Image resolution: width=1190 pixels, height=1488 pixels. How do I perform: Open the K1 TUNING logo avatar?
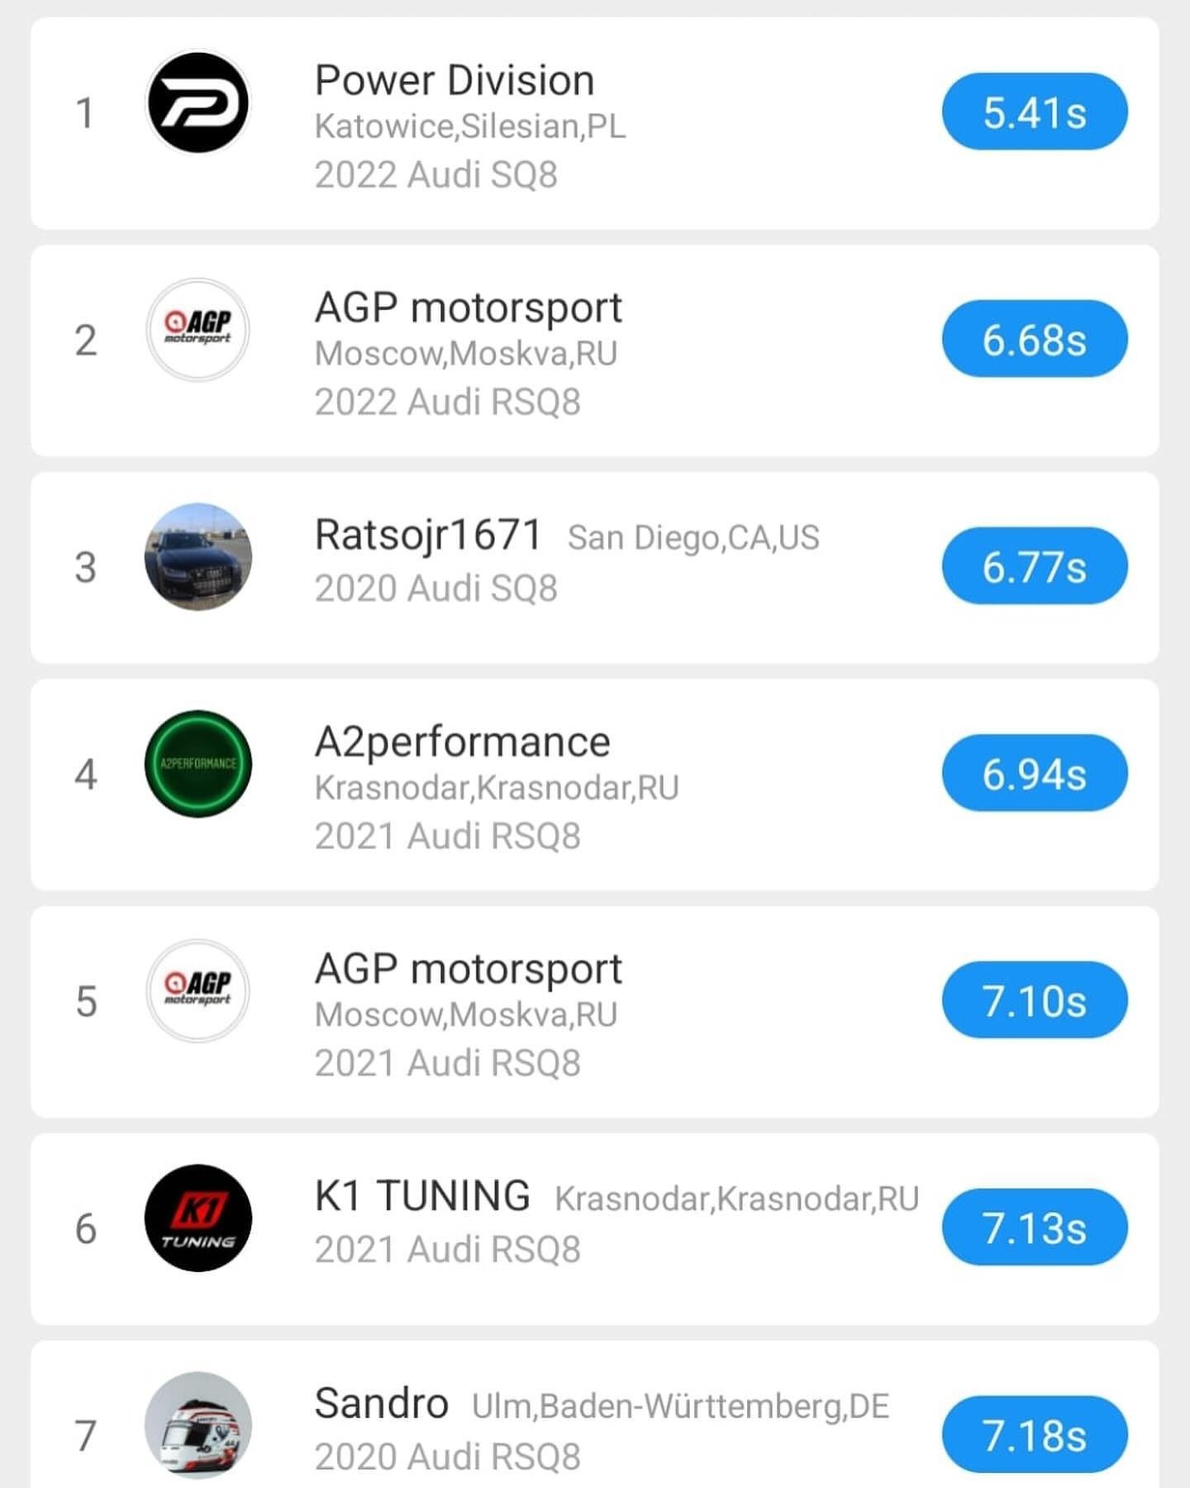pyautogui.click(x=198, y=1218)
